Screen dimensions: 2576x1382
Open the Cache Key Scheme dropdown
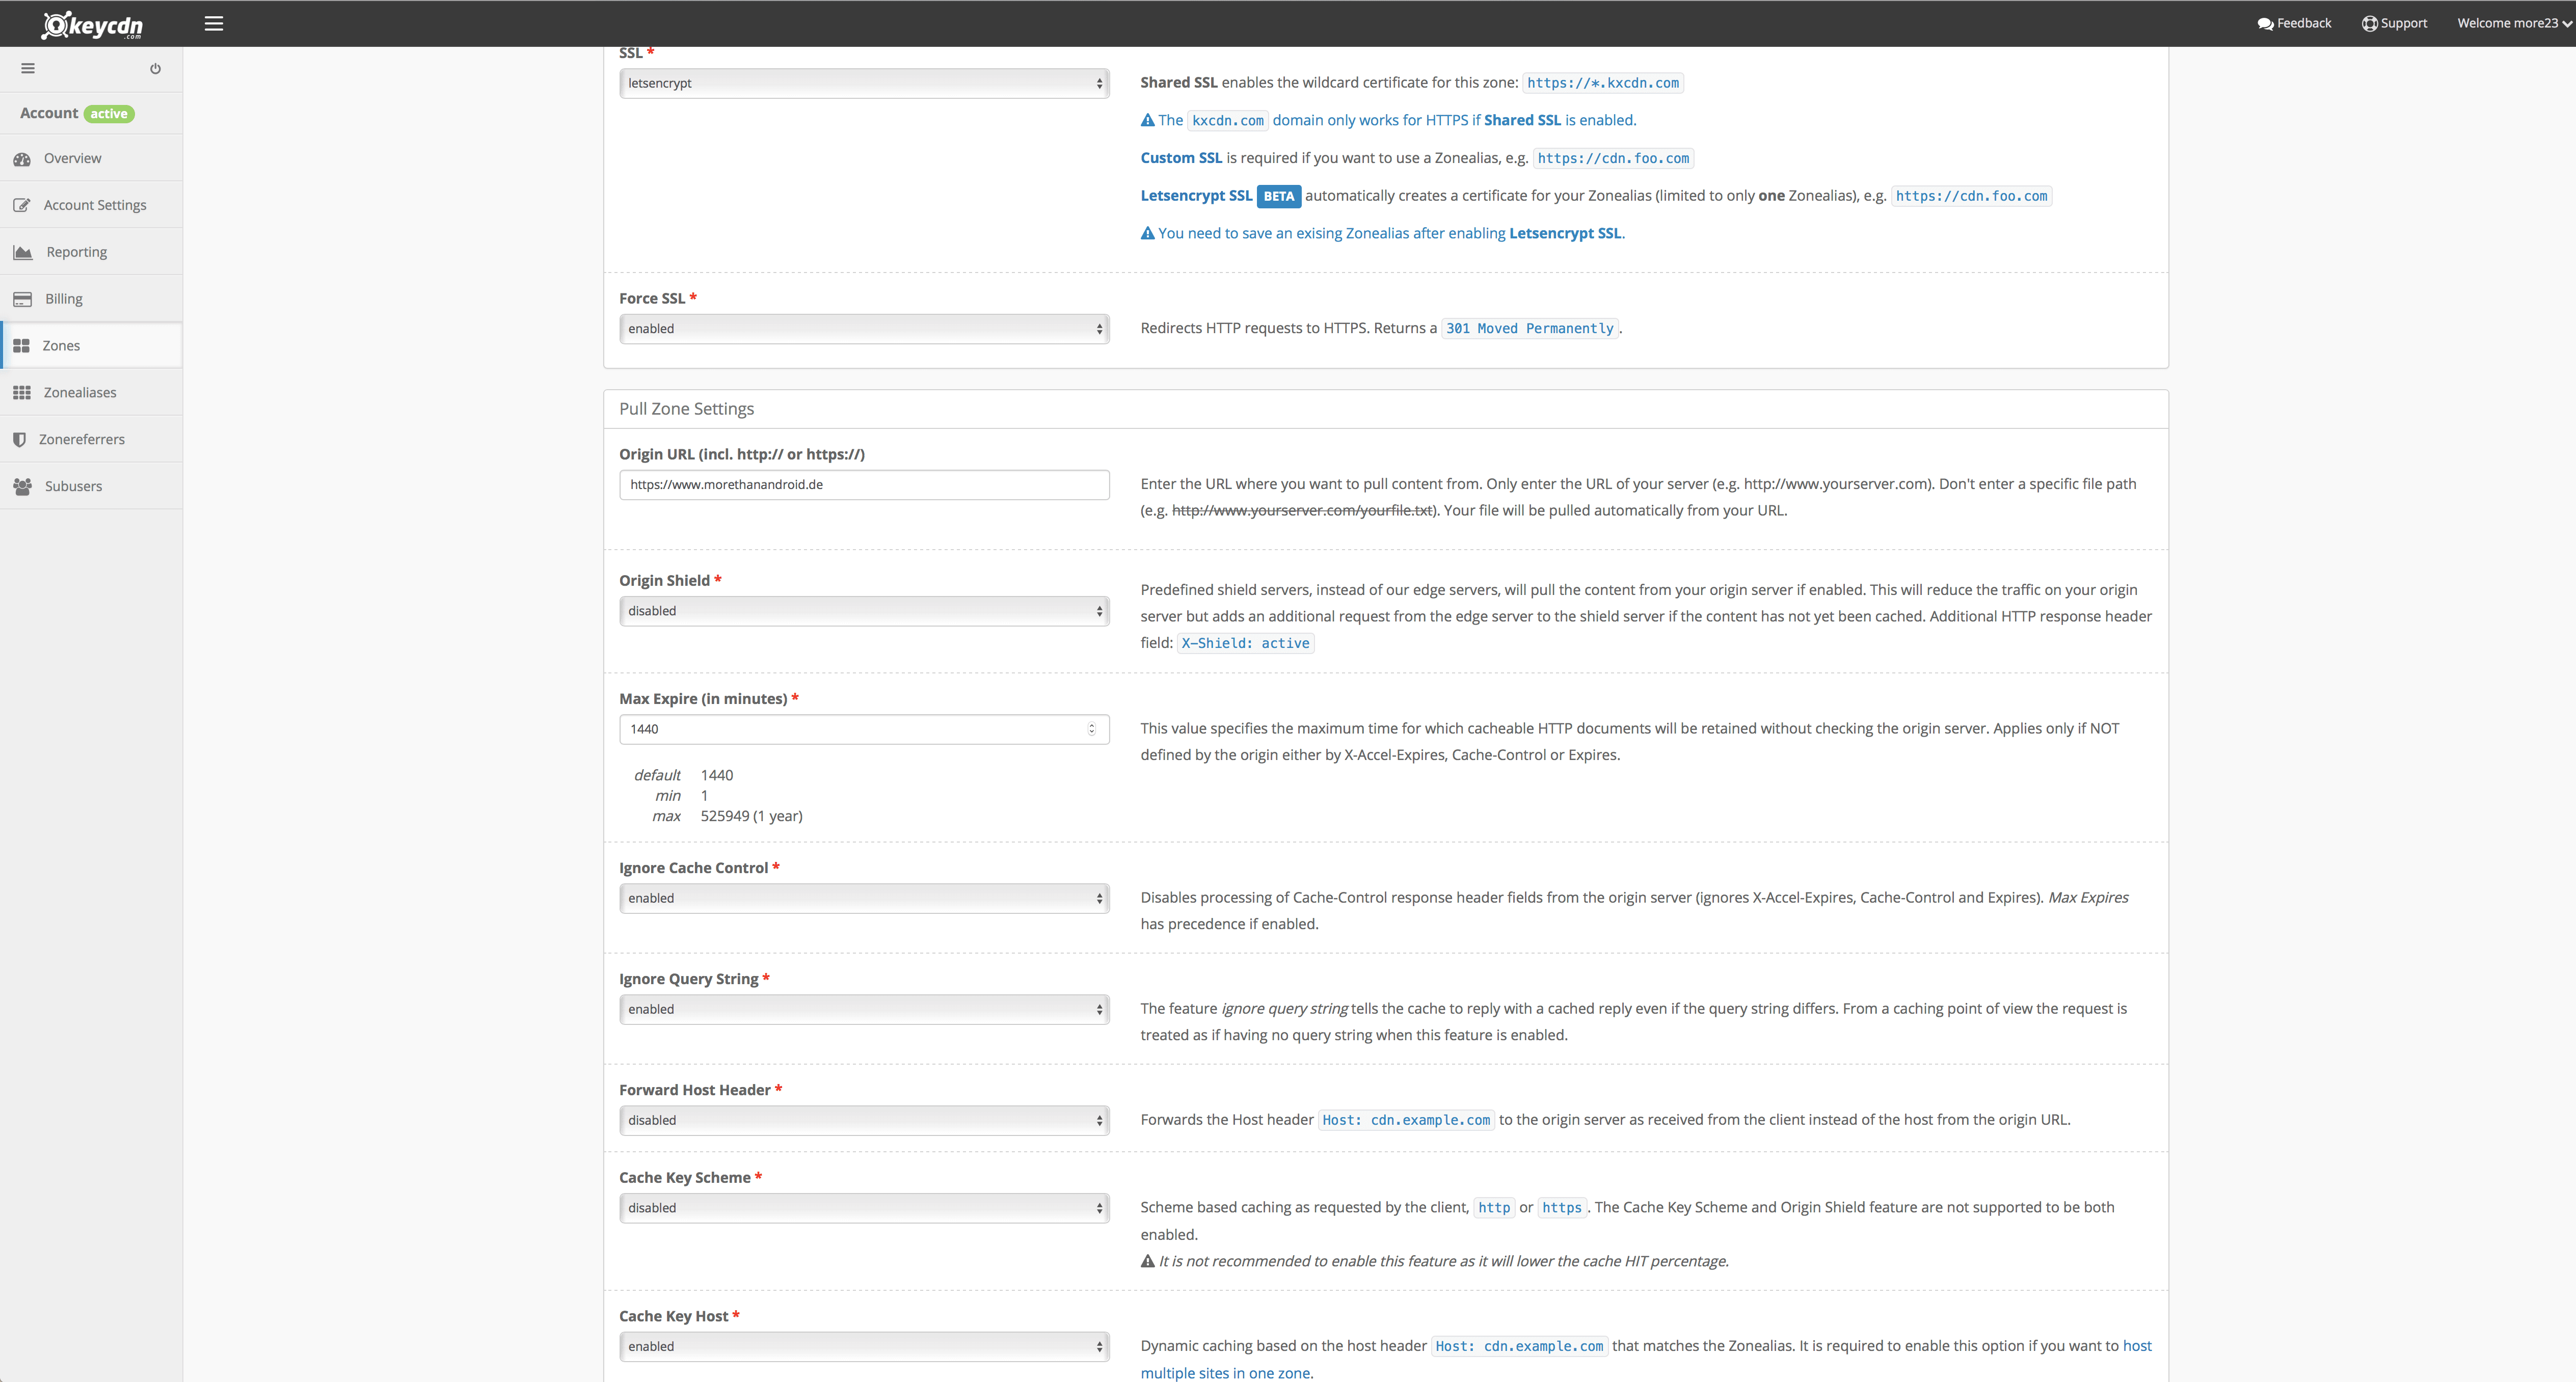click(x=864, y=1208)
